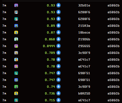Screen dimensions: 122x103
Task: View gray NFT thumbnail in 0.789 row
Action: tap(16, 53)
